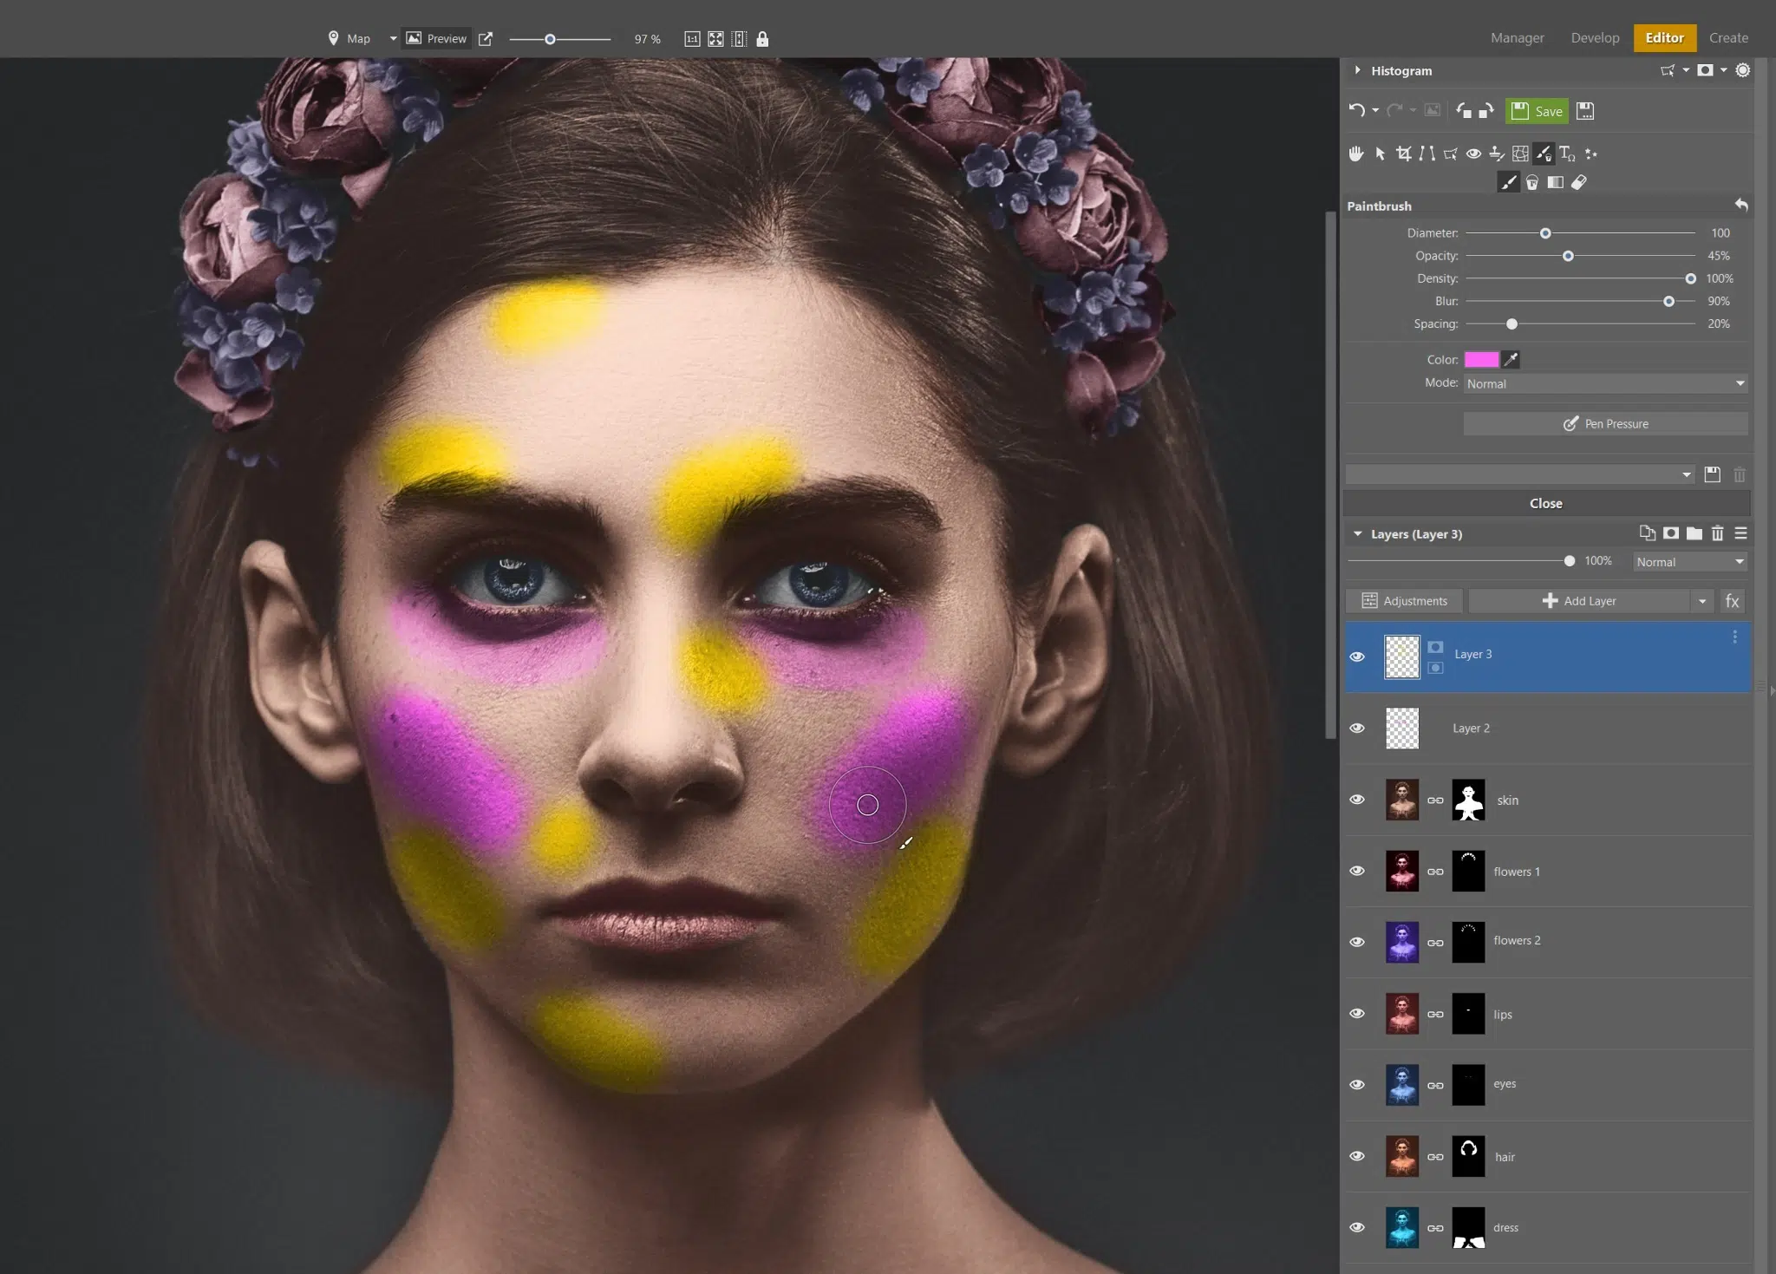Collapse the Layers panel header
This screenshot has height=1274, width=1776.
(1357, 534)
